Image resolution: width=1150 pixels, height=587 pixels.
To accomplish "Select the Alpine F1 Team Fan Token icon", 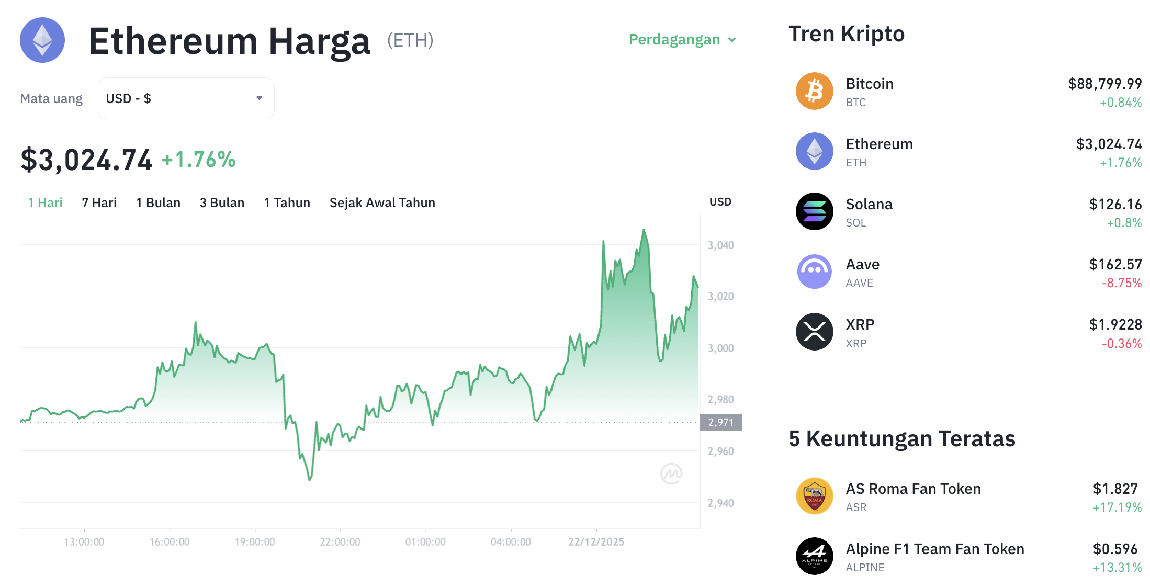I will point(814,556).
